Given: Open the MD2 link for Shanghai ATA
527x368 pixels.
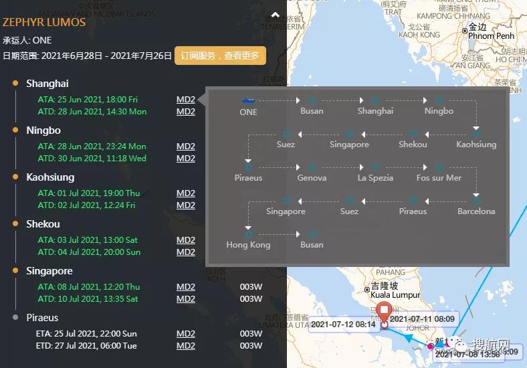Looking at the screenshot, I should (186, 100).
